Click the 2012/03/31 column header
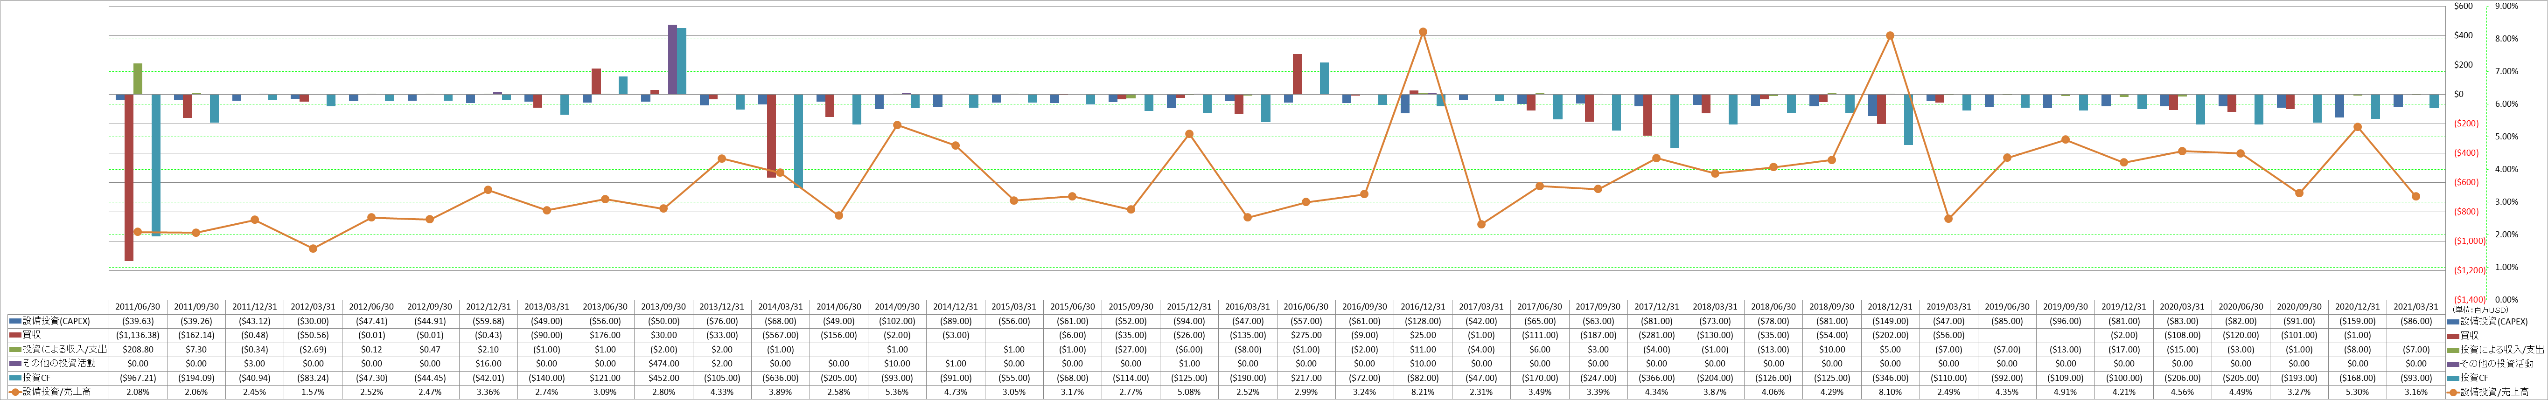The height and width of the screenshot is (400, 2548). (313, 307)
